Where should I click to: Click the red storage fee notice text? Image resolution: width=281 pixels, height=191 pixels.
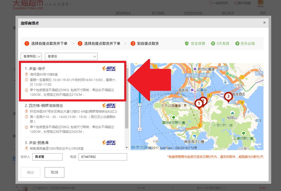click(215, 157)
